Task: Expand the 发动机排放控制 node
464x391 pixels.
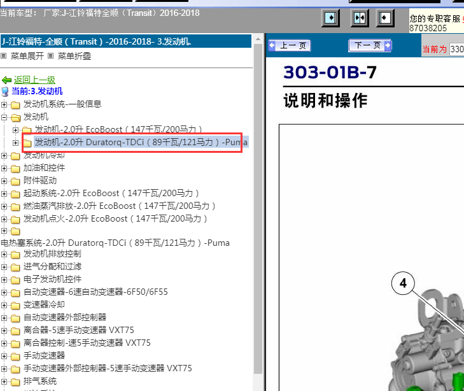Action: click(4, 254)
